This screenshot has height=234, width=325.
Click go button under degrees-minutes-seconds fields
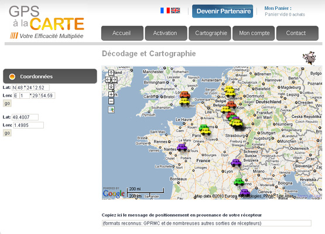coord(7,104)
